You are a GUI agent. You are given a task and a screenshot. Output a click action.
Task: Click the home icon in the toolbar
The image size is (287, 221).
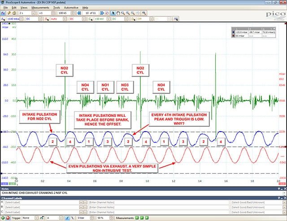click(x=14, y=13)
